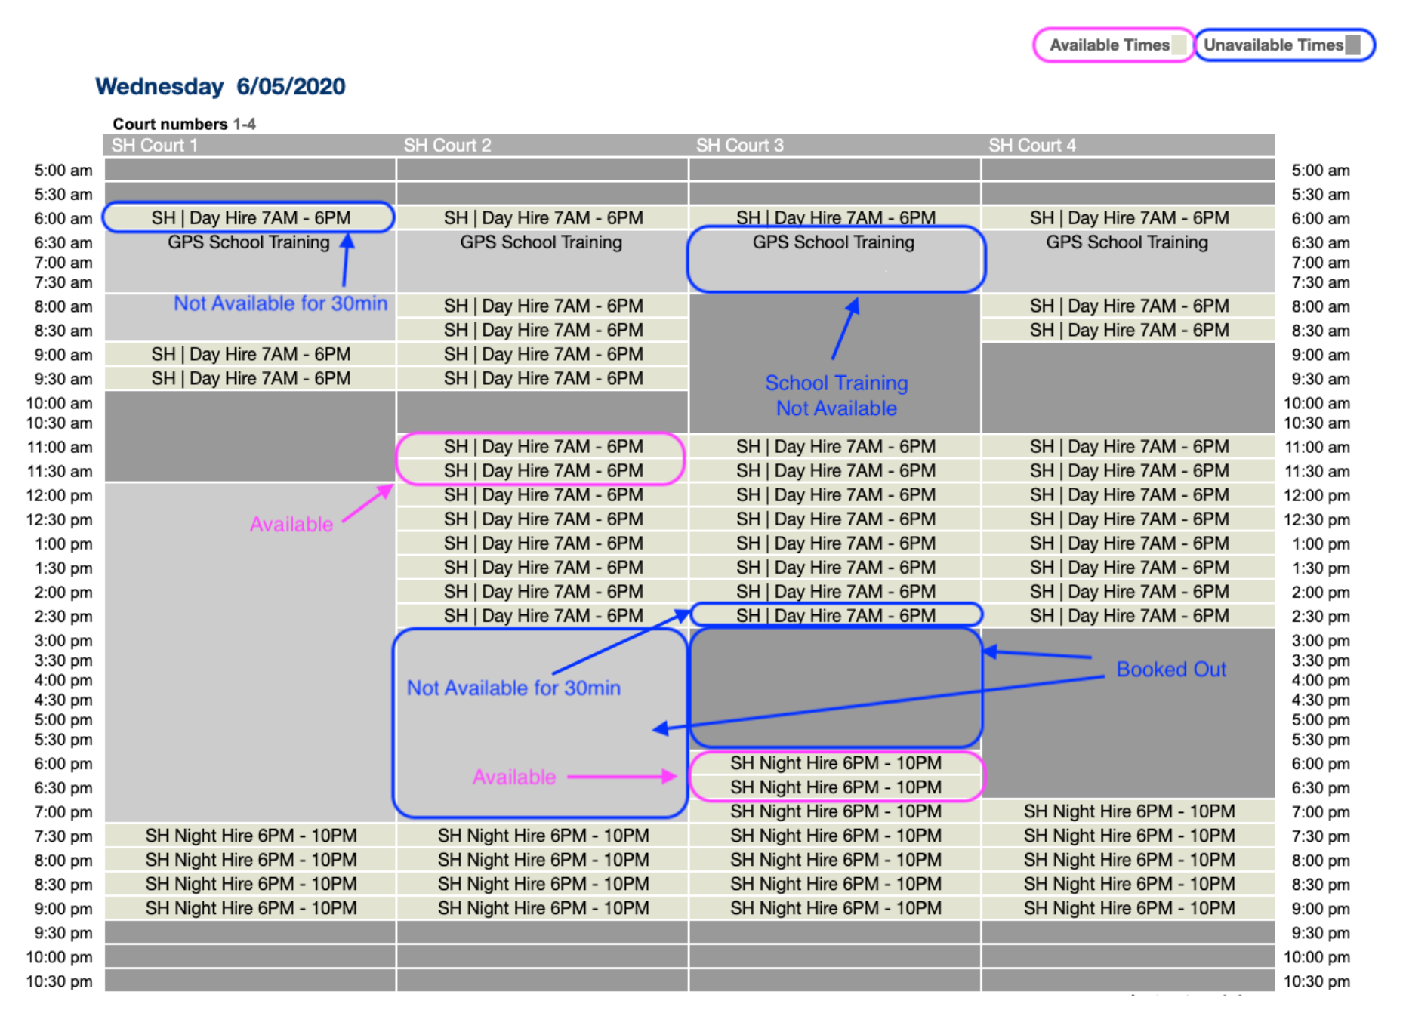Book Court 2 Day Hire slot at 2:00 pm
This screenshot has height=1013, width=1406.
pyautogui.click(x=542, y=591)
